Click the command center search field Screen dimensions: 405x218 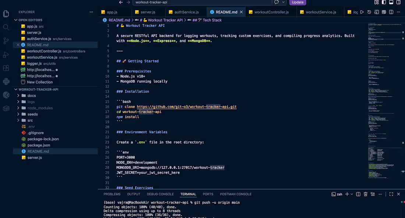202,2
